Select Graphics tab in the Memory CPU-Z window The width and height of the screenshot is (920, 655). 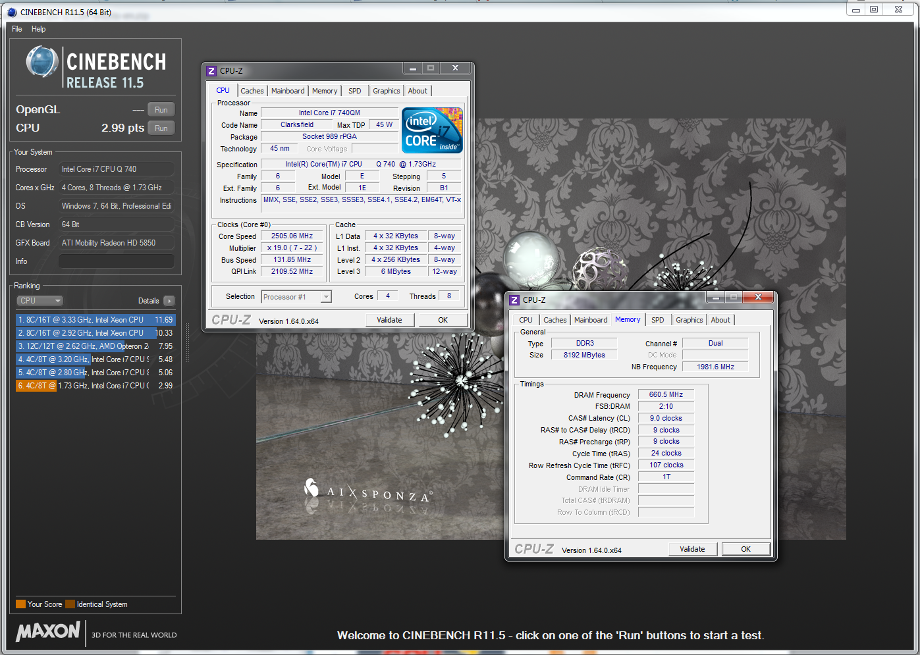690,320
